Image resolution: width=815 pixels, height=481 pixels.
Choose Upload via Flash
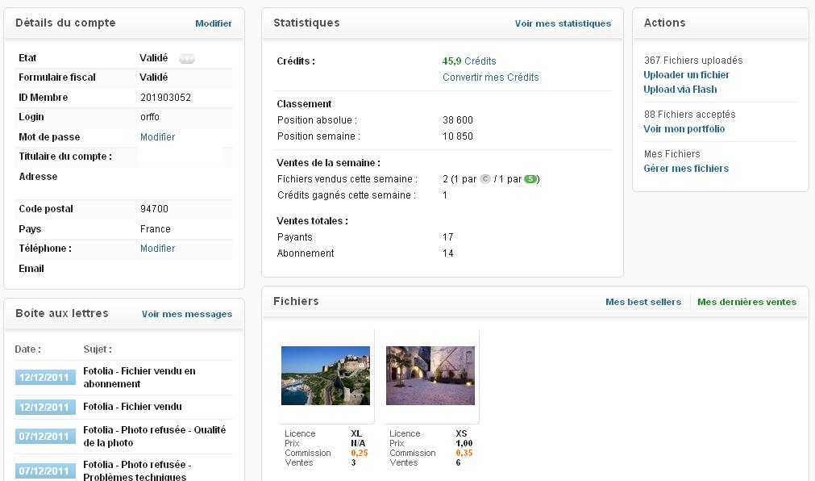click(680, 90)
